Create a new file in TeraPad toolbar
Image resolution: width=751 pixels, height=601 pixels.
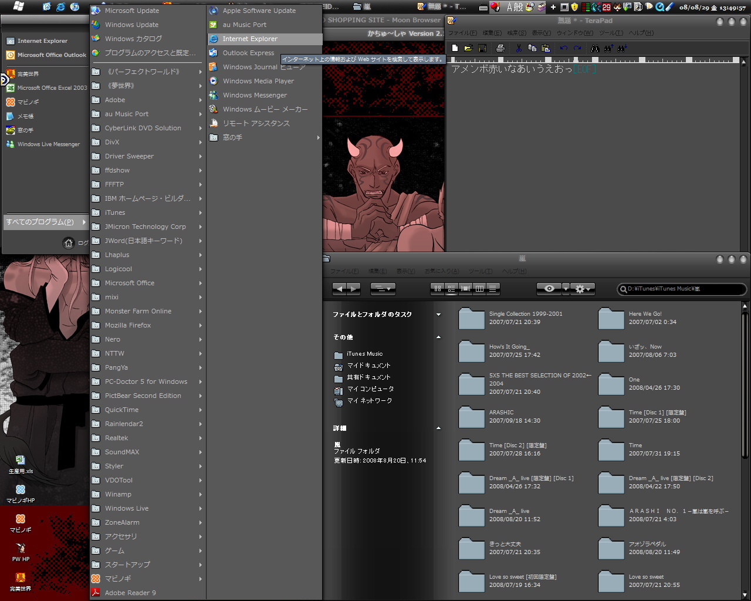[455, 48]
